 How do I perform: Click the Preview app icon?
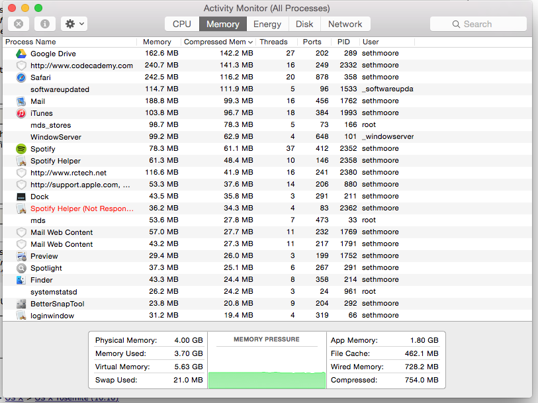tap(21, 256)
